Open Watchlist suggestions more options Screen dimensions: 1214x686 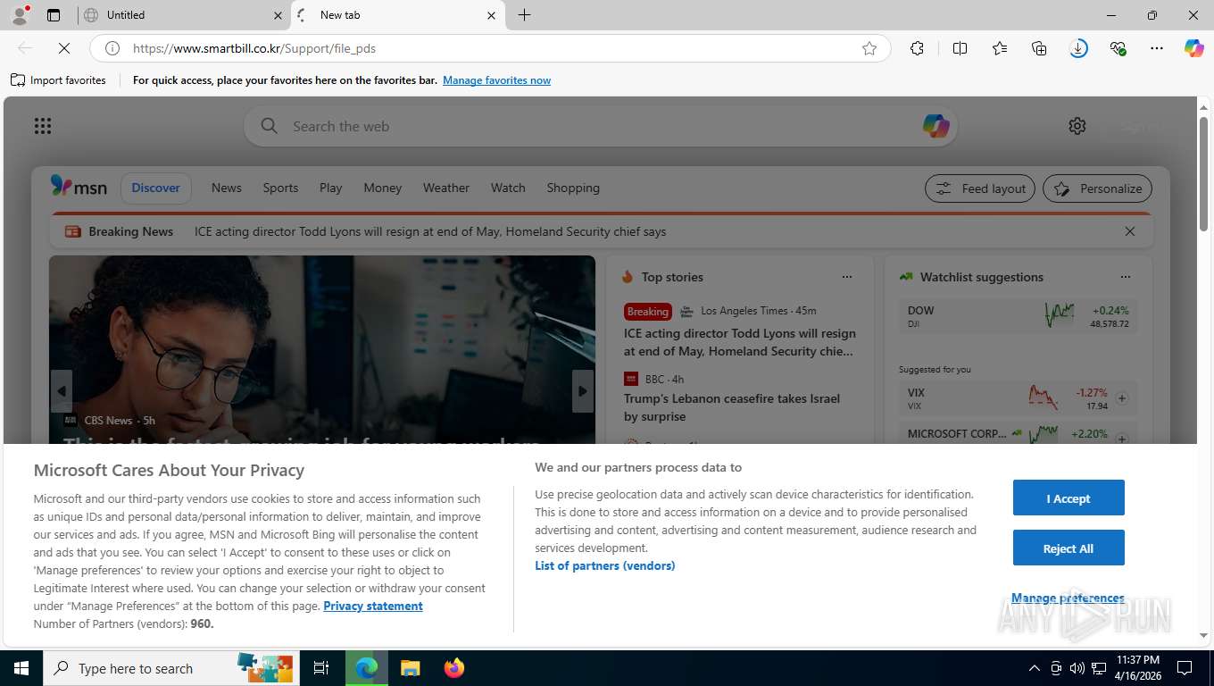click(x=1125, y=277)
